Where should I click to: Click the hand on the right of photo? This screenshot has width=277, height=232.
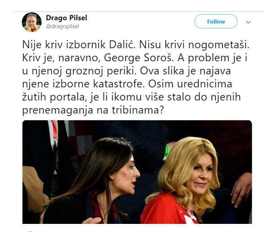coord(241,189)
